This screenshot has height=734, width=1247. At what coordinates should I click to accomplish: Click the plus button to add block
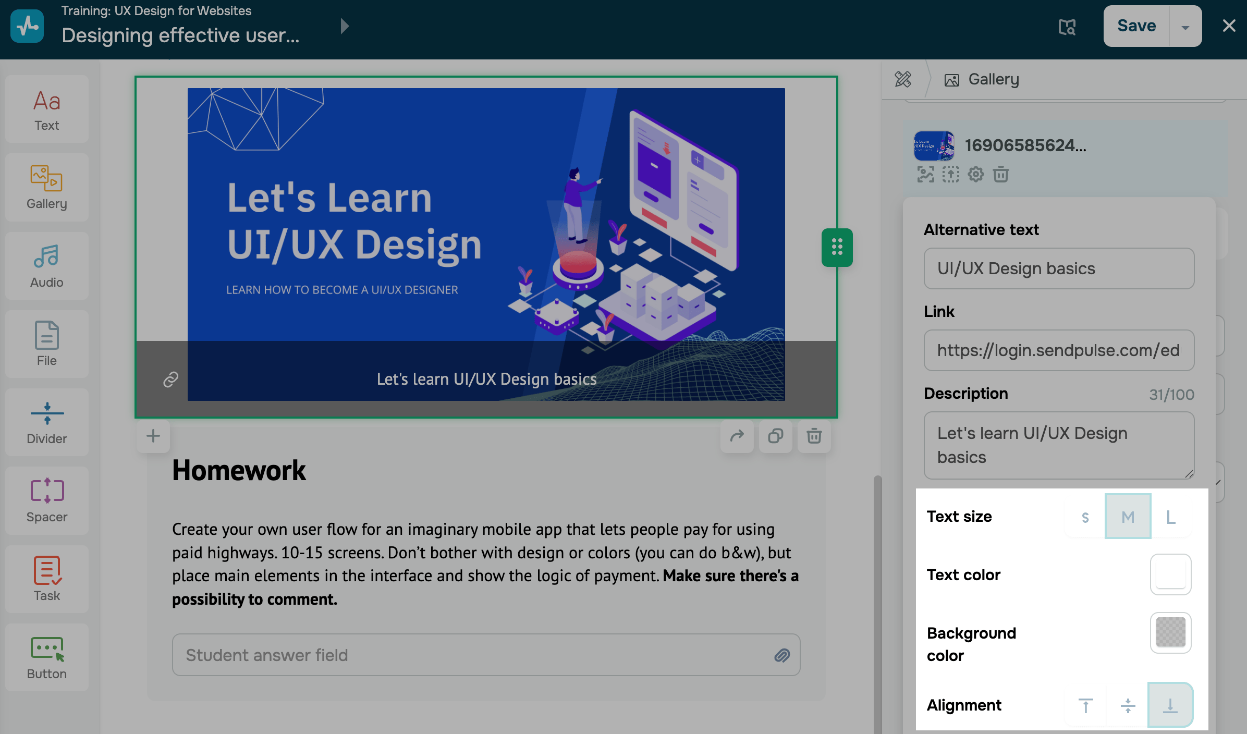point(153,436)
